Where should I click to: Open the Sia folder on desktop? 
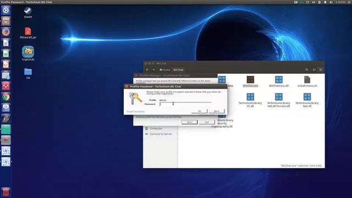point(28,73)
